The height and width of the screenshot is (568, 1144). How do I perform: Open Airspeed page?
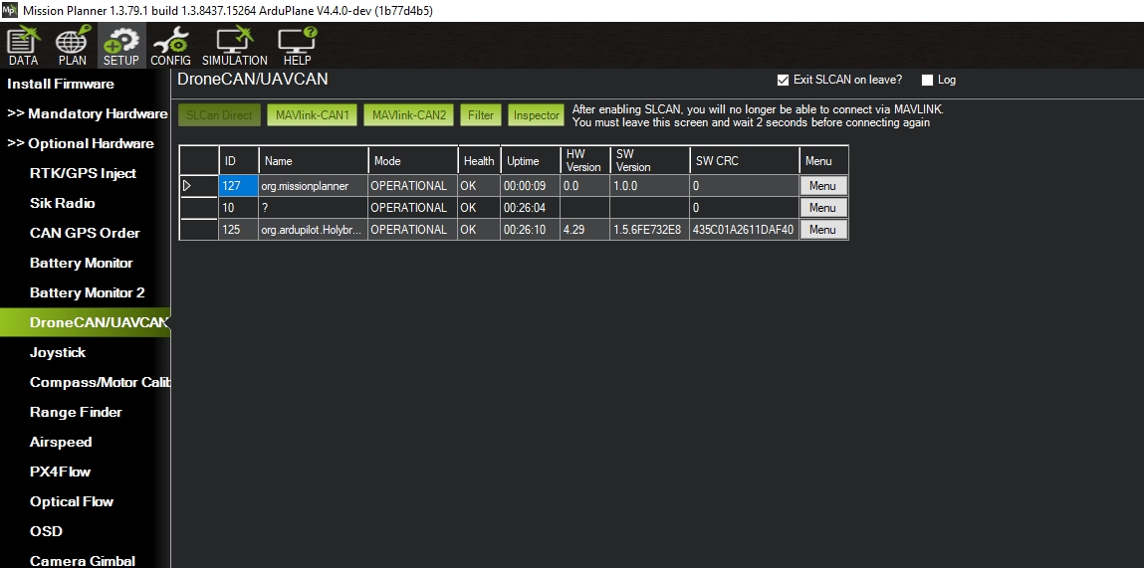[x=61, y=443]
